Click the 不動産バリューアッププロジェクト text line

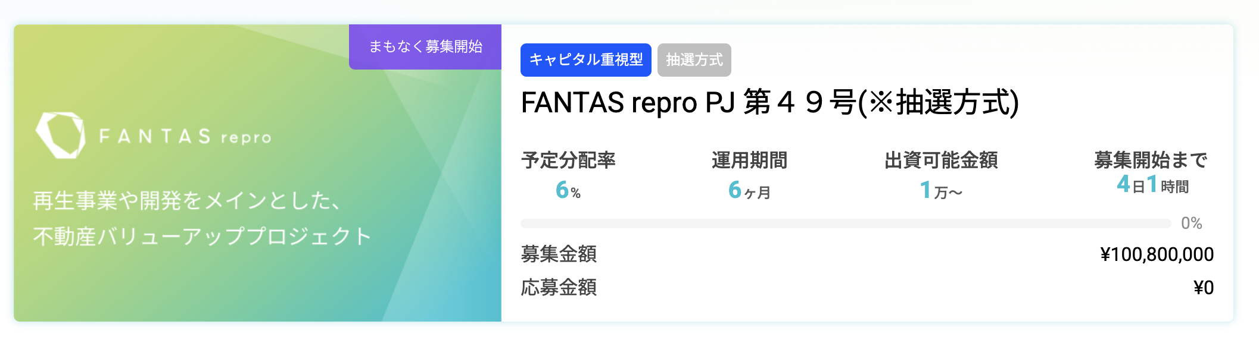coord(202,237)
